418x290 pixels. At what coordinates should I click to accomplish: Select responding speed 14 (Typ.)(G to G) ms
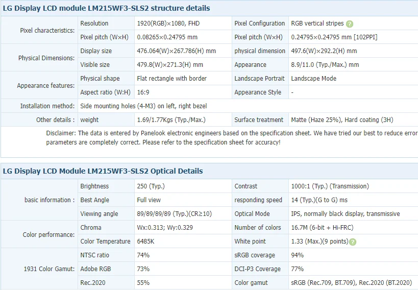coord(319,200)
